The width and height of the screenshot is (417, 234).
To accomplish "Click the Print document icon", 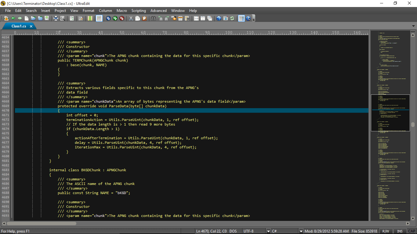I will (56, 18).
